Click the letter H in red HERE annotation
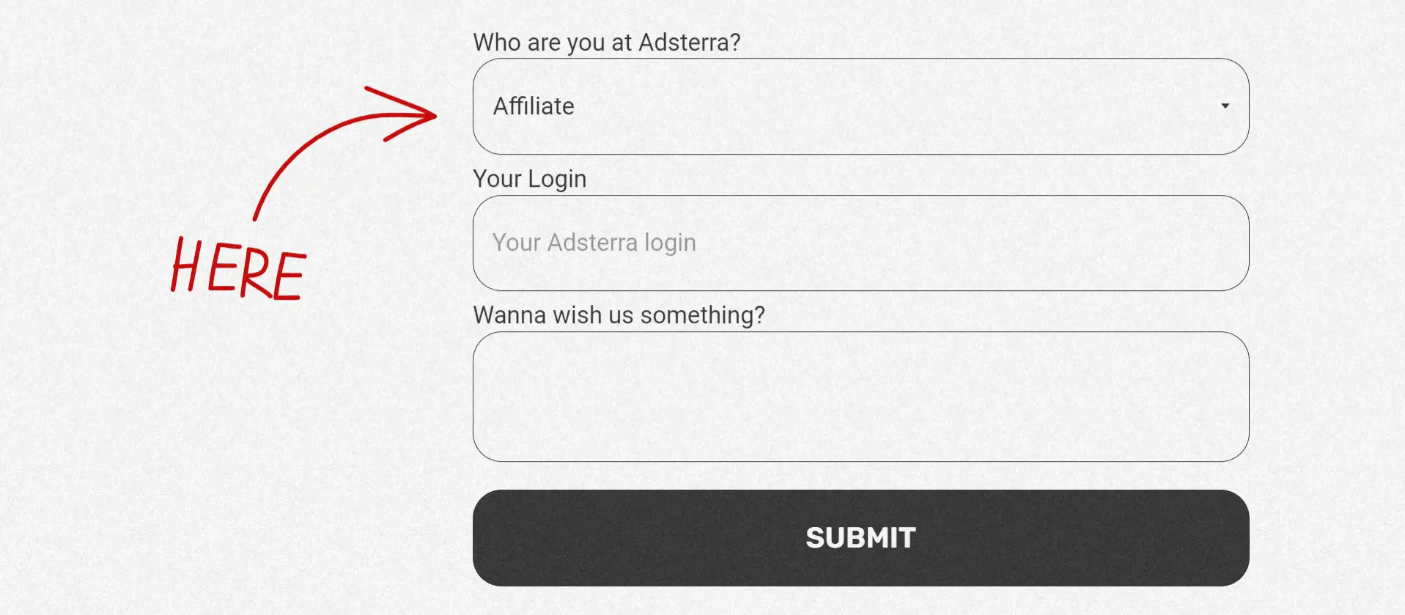Image resolution: width=1405 pixels, height=615 pixels. pos(185,265)
